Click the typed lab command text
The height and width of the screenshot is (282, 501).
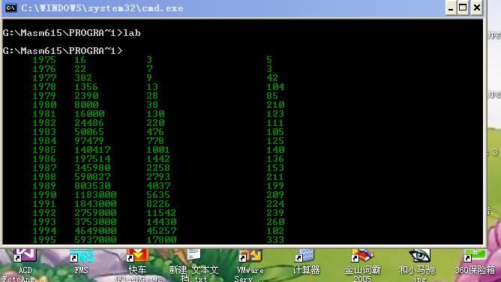click(x=132, y=33)
